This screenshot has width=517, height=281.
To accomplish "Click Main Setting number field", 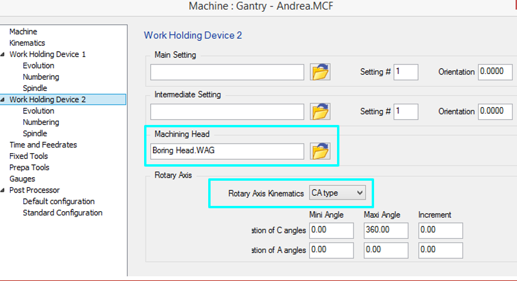I will (x=406, y=72).
